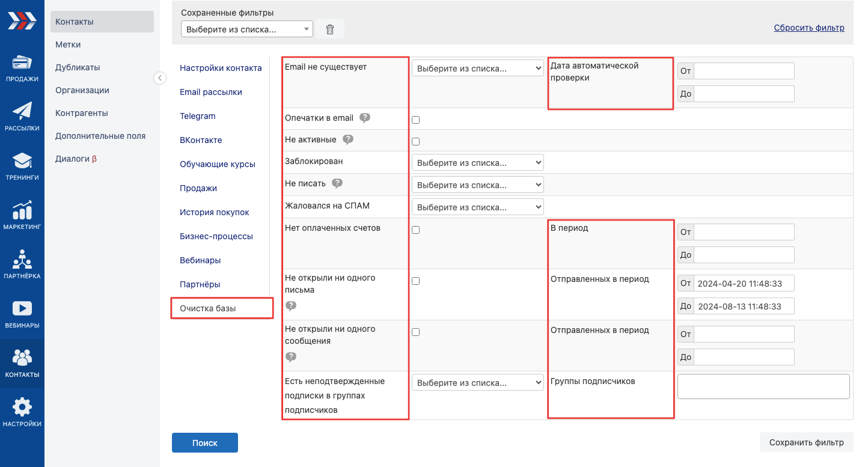Focus the Группы подписчиков input box
The image size is (865, 467).
click(x=763, y=386)
